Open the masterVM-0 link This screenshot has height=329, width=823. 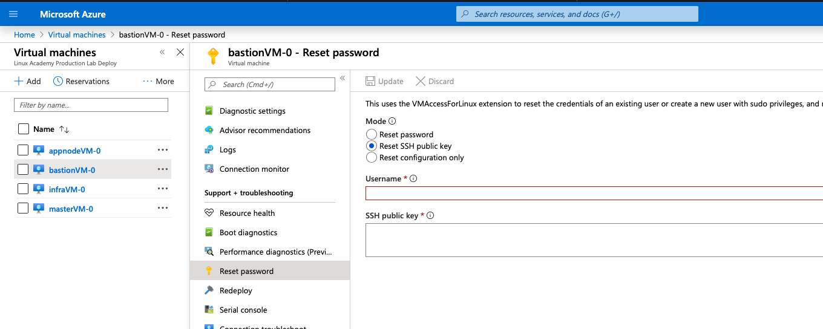71,209
